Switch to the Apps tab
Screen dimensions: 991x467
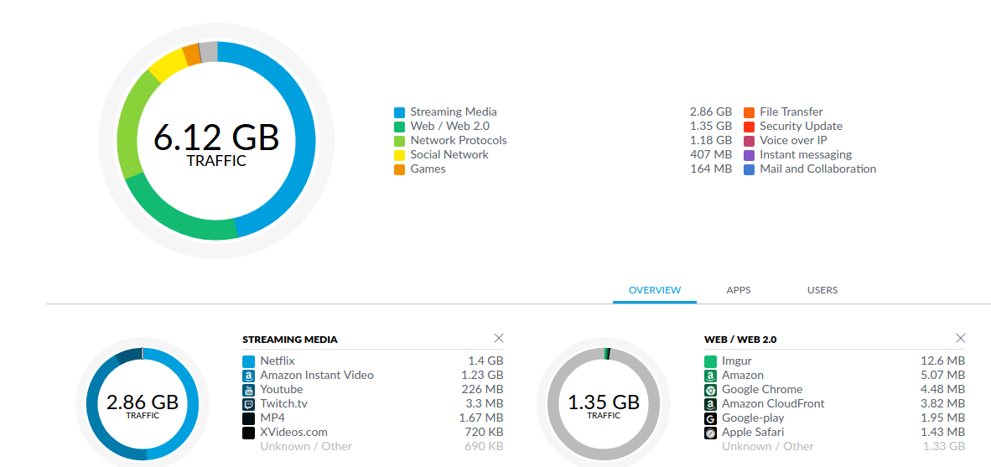tap(739, 290)
